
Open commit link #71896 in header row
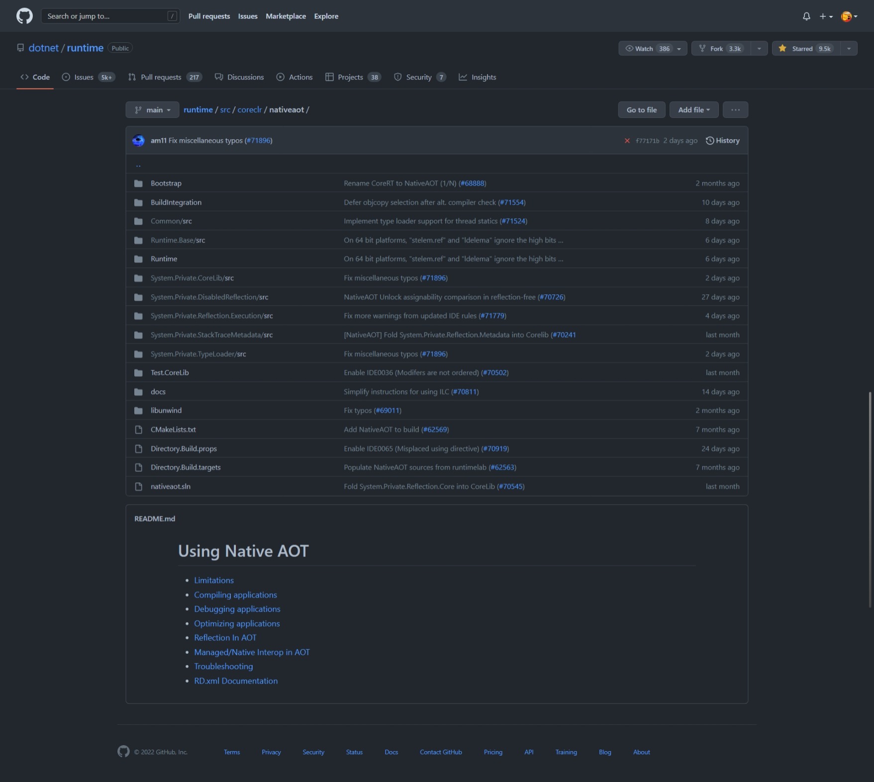click(259, 141)
